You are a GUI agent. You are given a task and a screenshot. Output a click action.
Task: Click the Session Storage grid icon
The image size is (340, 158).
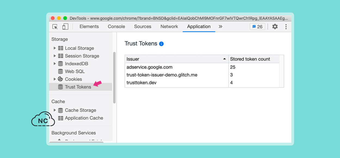click(x=61, y=56)
